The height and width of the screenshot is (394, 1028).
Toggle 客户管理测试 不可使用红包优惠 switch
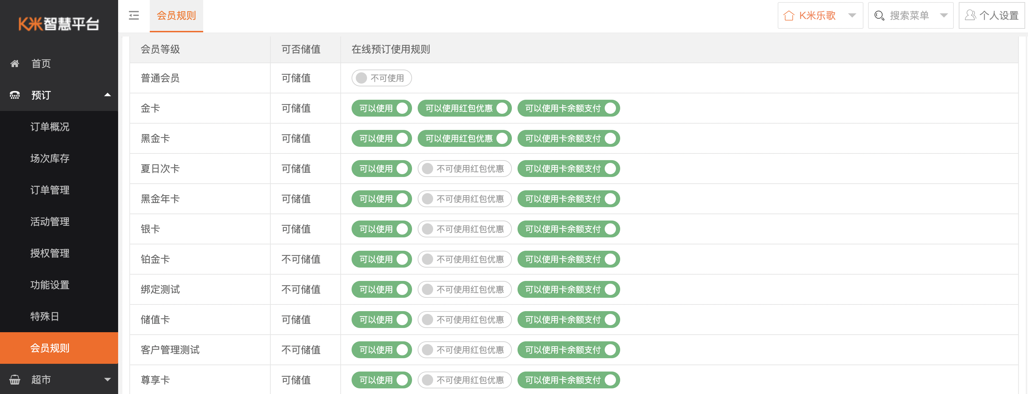point(464,350)
